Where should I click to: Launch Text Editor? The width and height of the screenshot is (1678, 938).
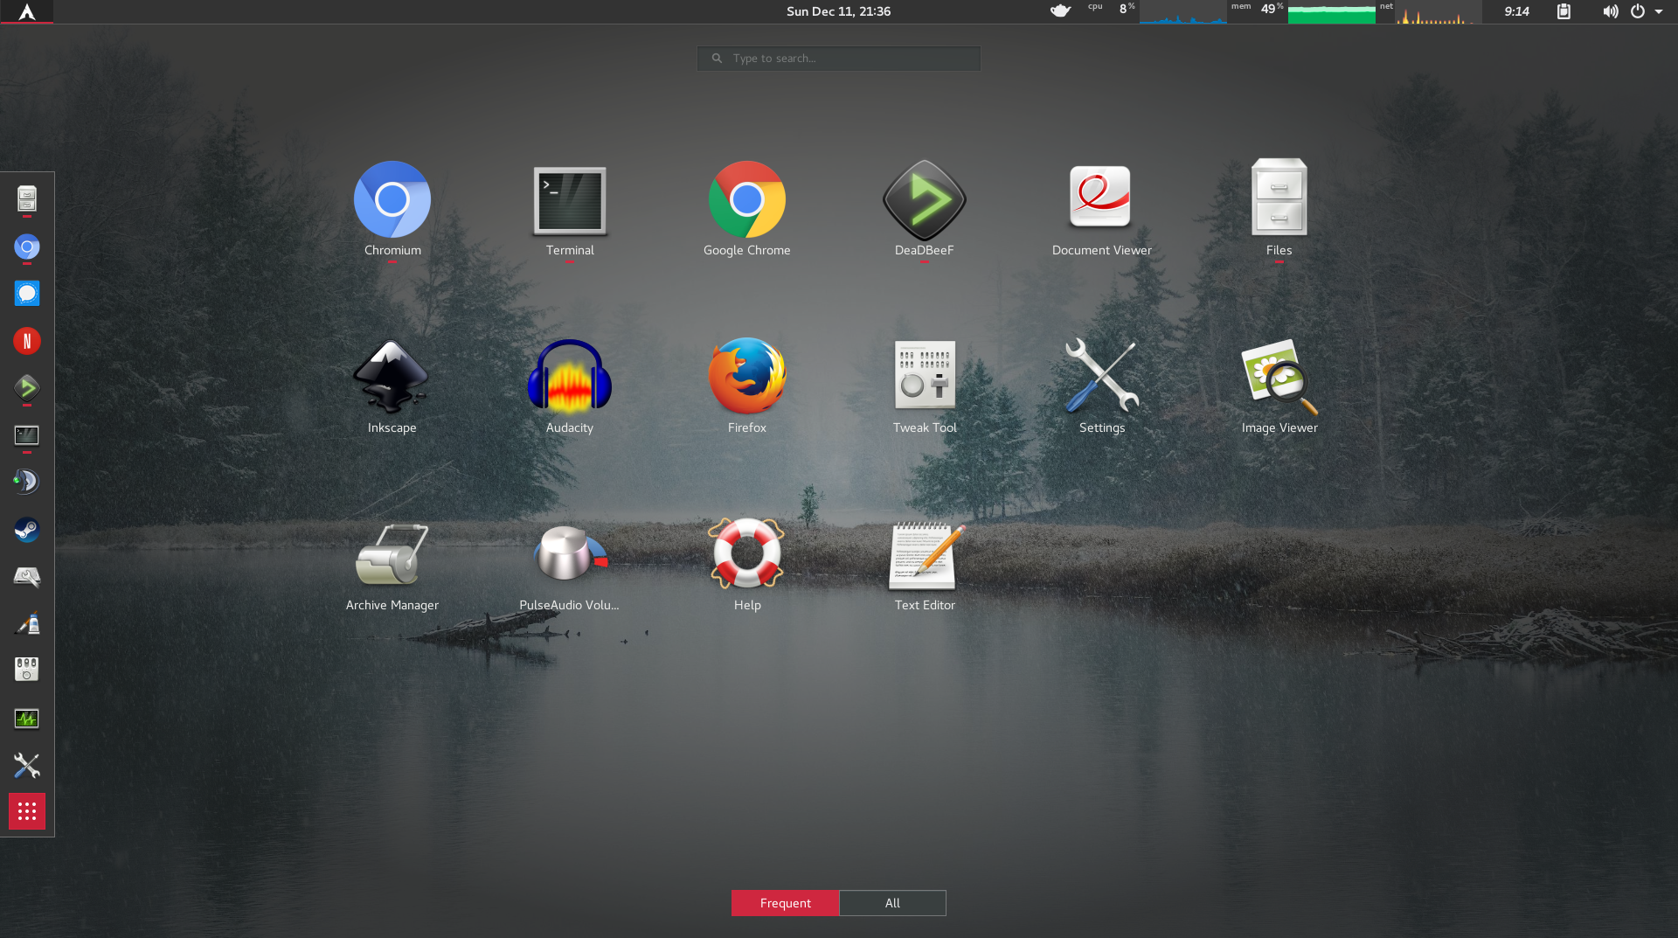click(x=925, y=565)
